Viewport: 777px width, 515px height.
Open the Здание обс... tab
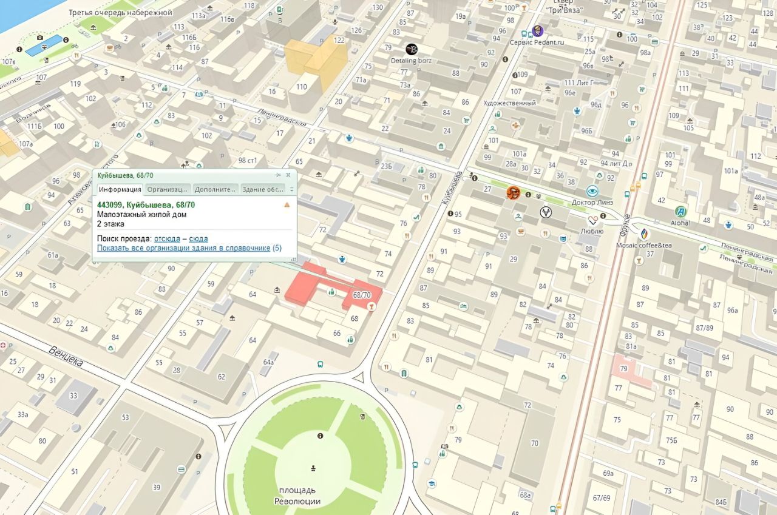coord(263,189)
